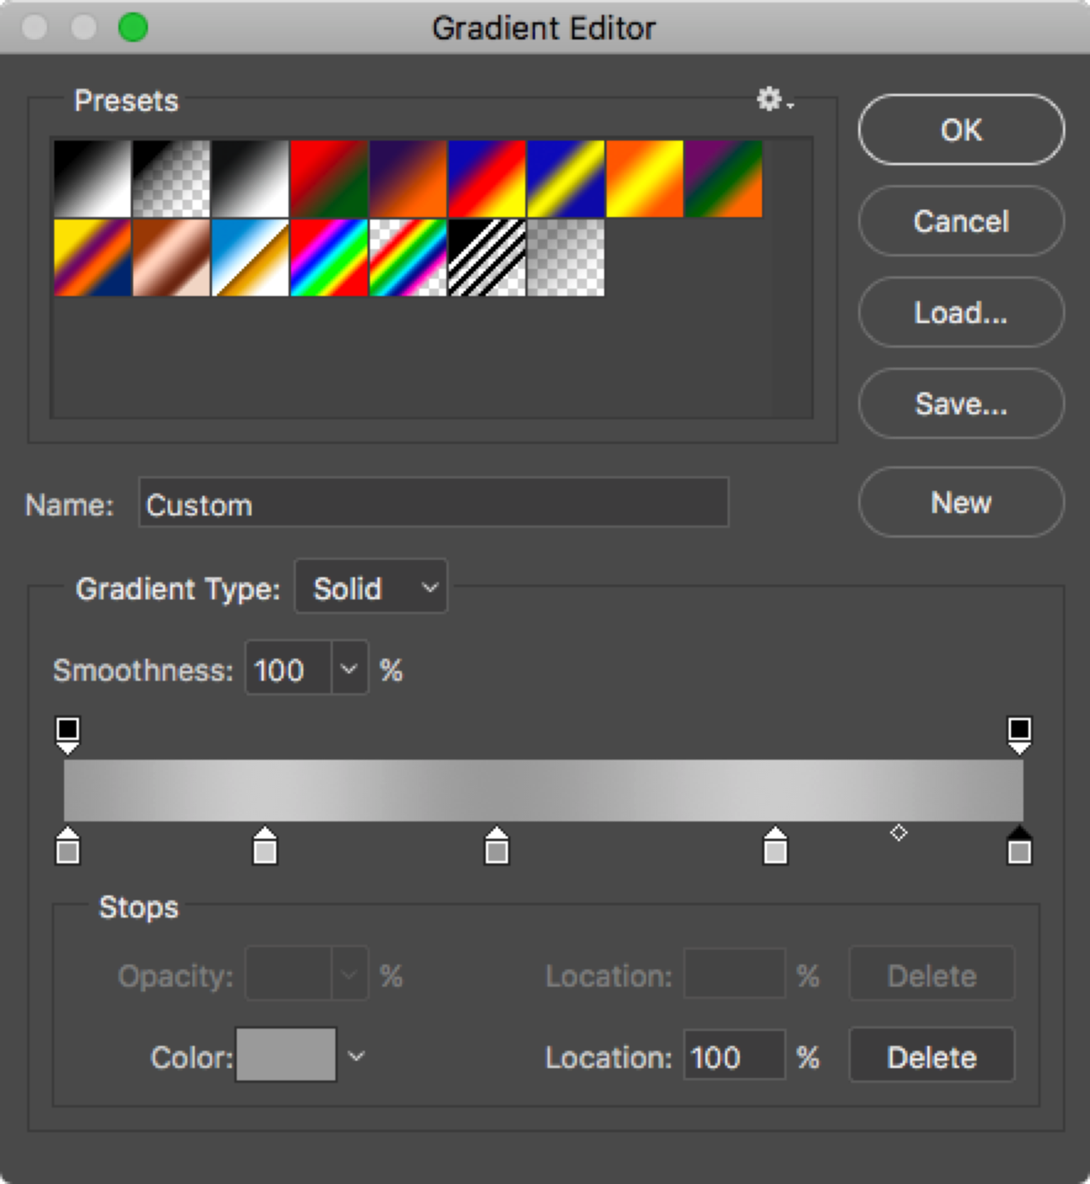Click OK to confirm the gradient
Screen dimensions: 1090x1184
(x=961, y=129)
